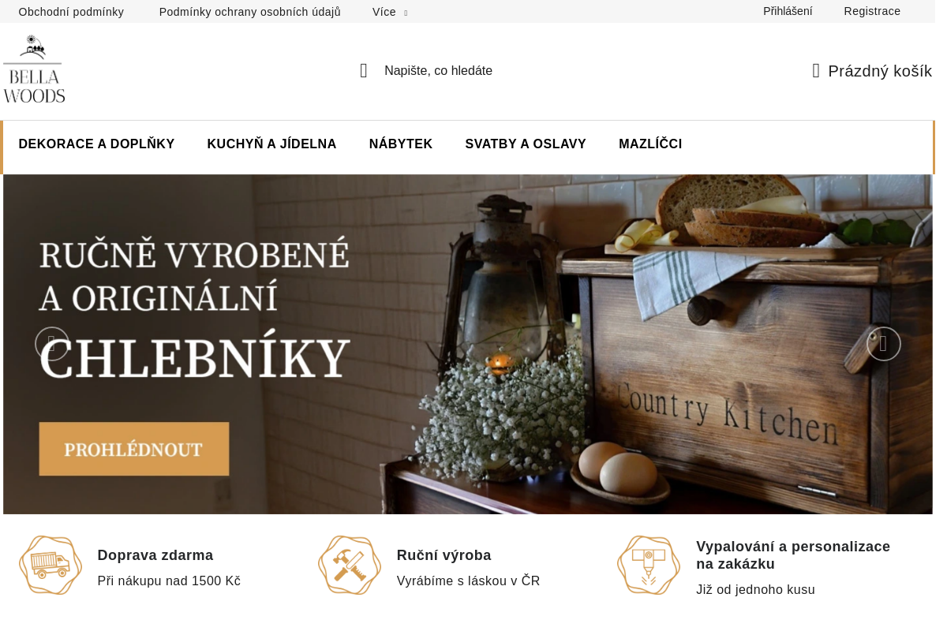Viewport: 947px width, 631px height.
Task: Open Podmínky ochrany osobních údajů link
Action: pos(250,12)
